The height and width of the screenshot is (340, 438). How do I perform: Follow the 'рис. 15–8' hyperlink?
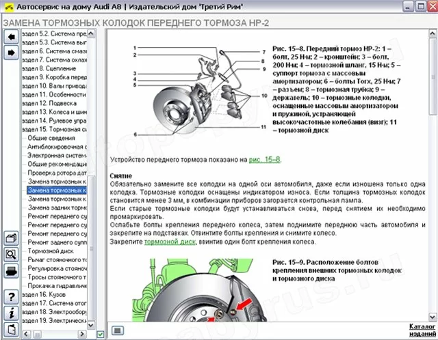[264, 160]
